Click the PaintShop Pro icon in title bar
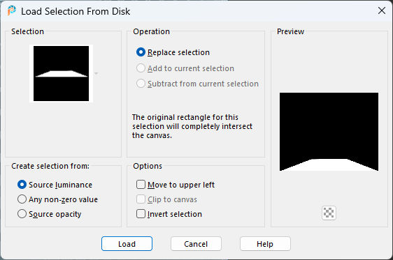 (x=11, y=10)
